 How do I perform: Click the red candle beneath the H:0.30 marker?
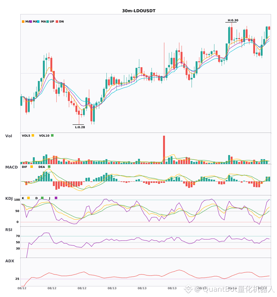coord(232,33)
